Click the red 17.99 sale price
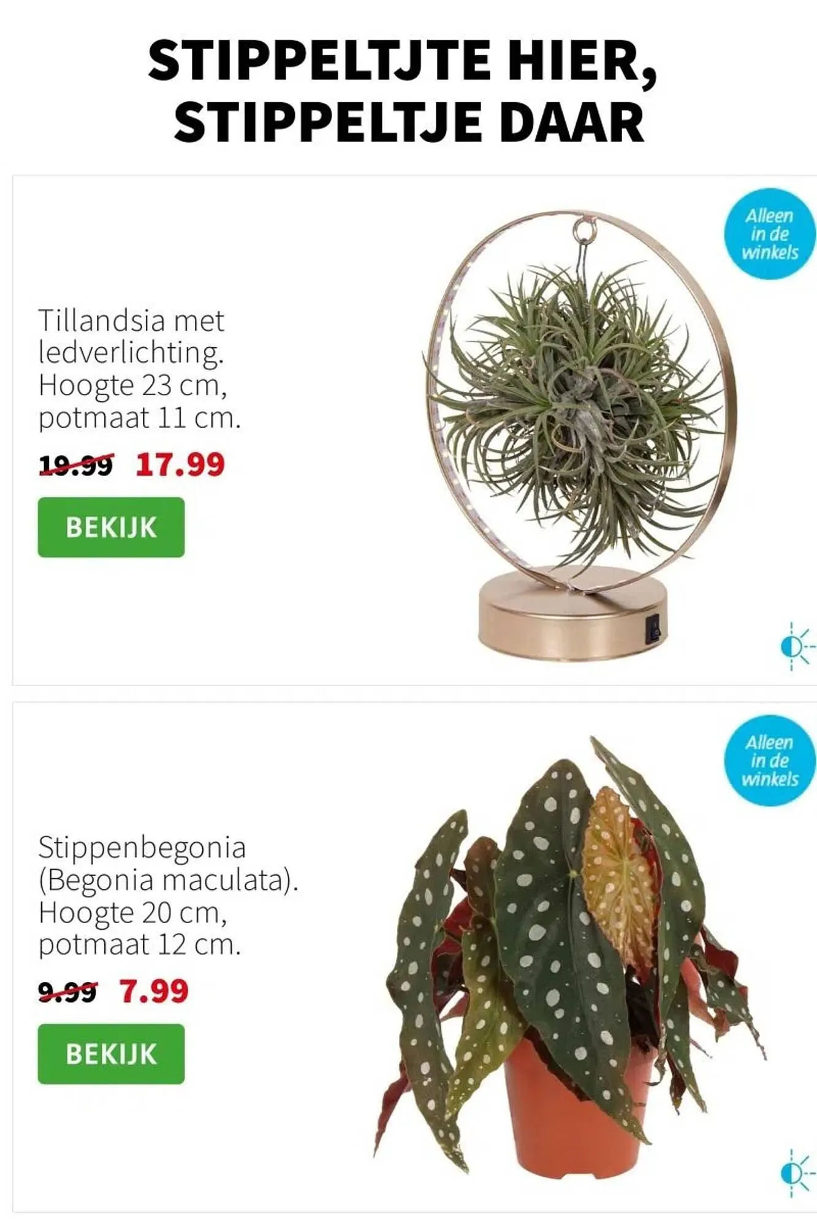The image size is (817, 1225). coord(180,464)
